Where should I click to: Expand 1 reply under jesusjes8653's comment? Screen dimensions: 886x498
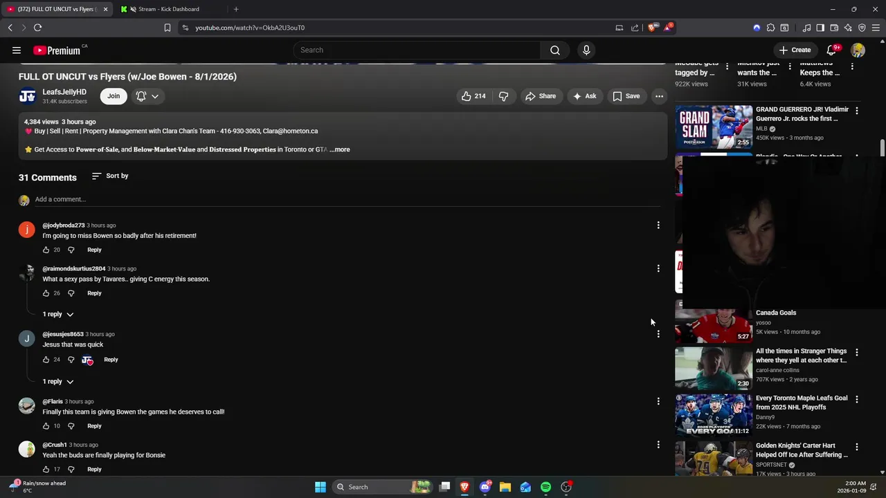pos(58,381)
